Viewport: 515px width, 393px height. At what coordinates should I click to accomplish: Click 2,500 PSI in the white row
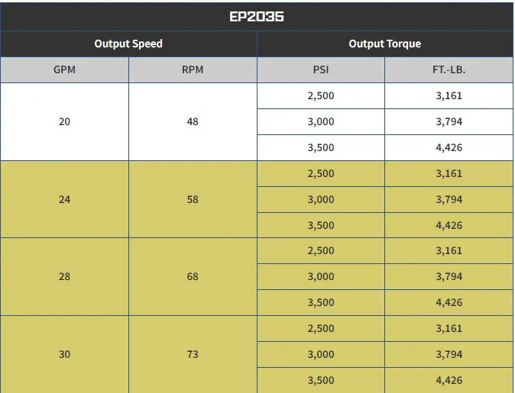(x=321, y=96)
